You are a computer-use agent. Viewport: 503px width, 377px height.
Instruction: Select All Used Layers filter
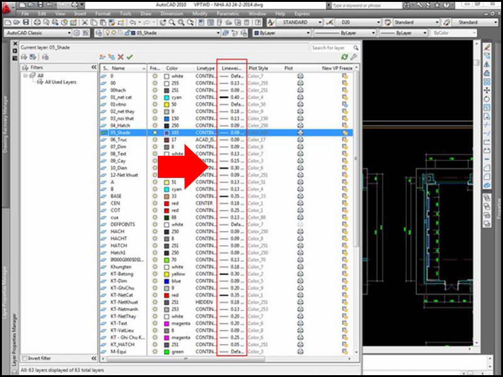(x=60, y=82)
